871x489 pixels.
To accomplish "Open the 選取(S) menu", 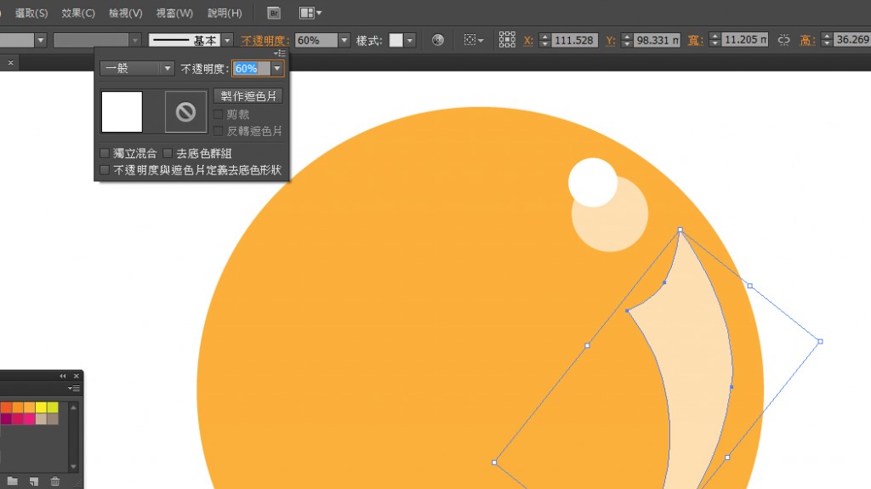I will (31, 13).
